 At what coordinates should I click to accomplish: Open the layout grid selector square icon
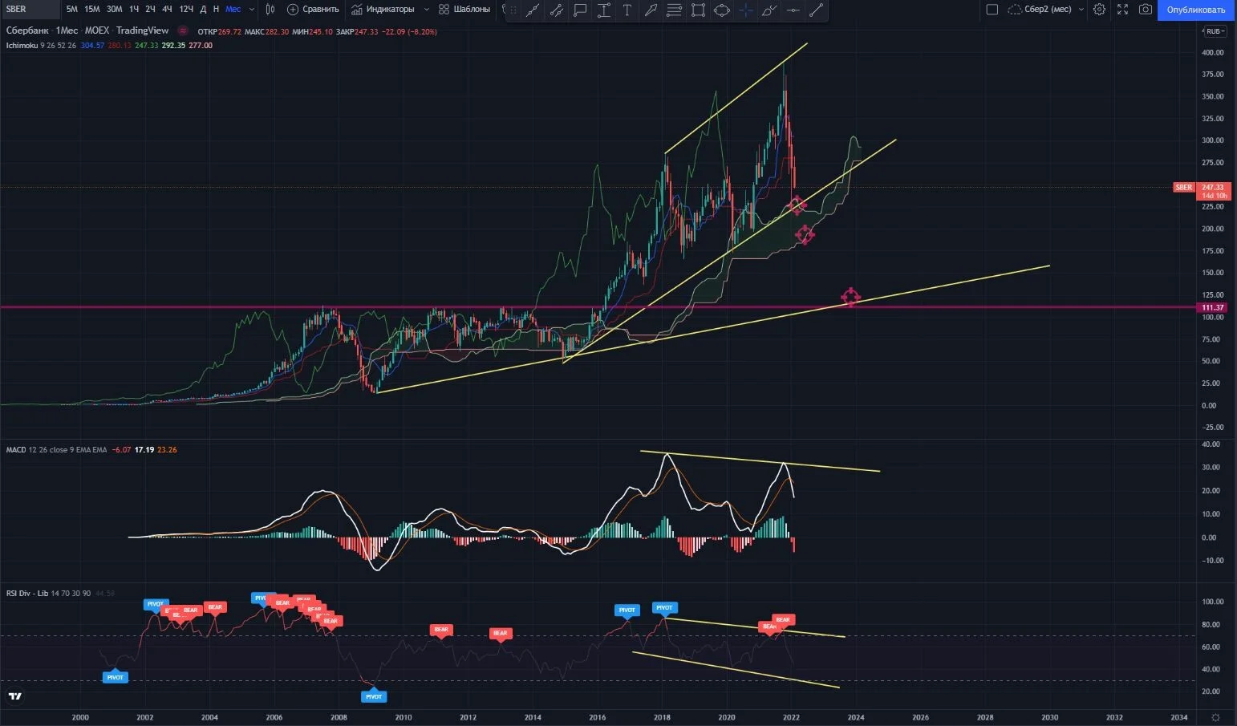tap(992, 10)
